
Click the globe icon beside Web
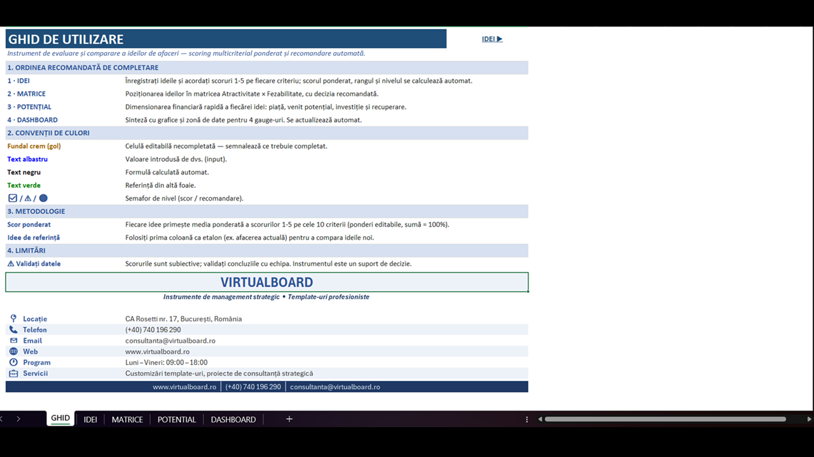click(x=13, y=351)
